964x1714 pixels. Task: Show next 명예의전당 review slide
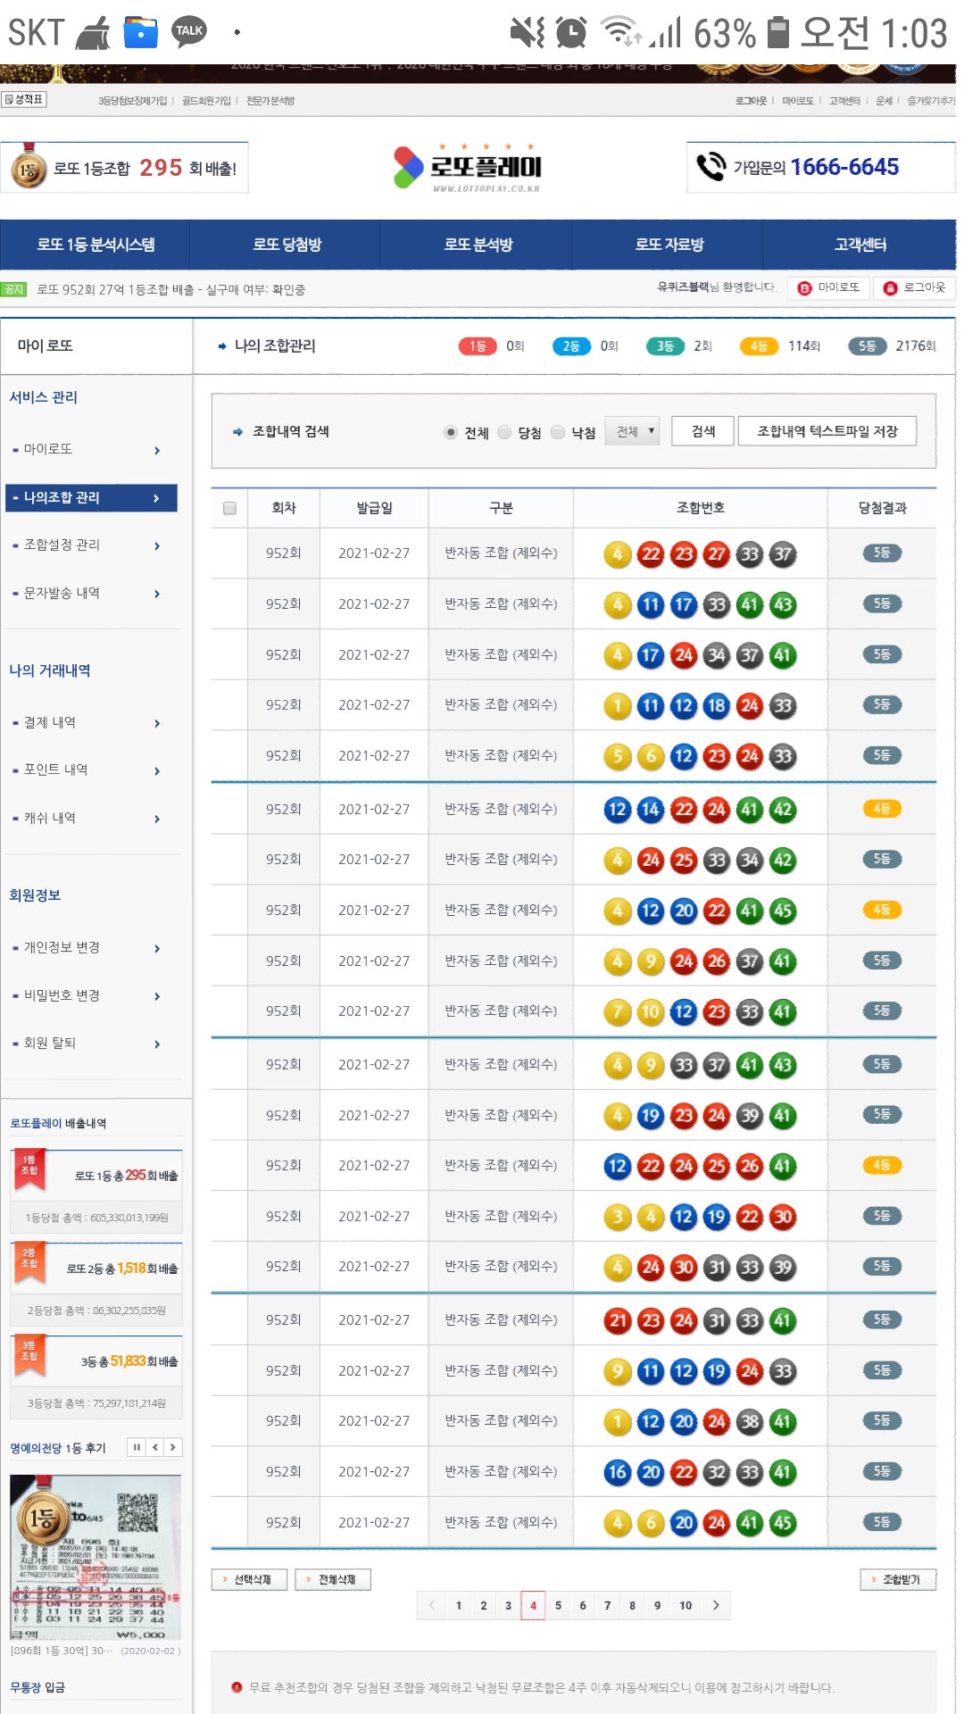[172, 1447]
